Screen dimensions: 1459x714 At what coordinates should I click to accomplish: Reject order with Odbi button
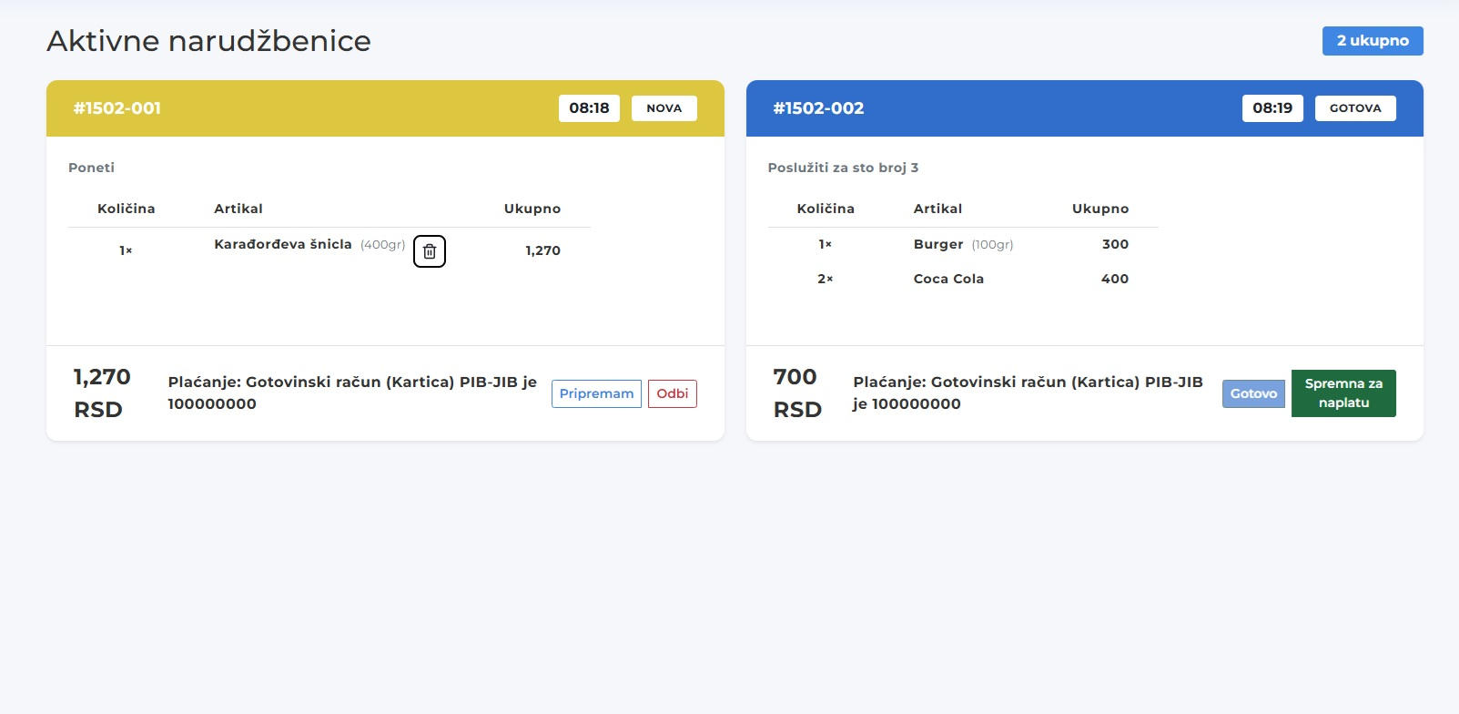673,393
